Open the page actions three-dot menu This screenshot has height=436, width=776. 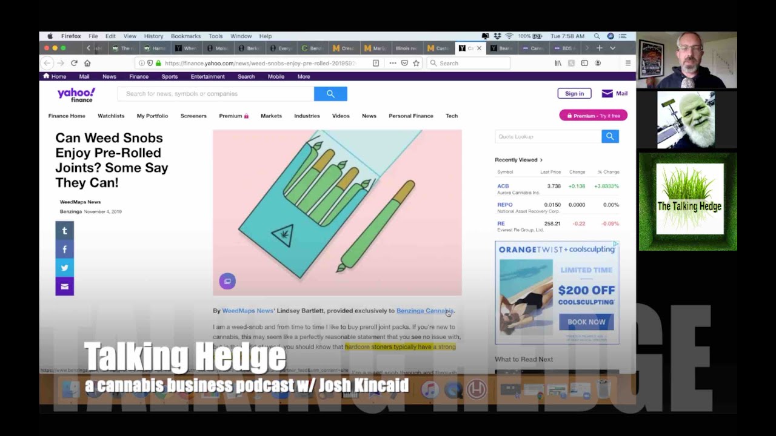click(x=393, y=63)
